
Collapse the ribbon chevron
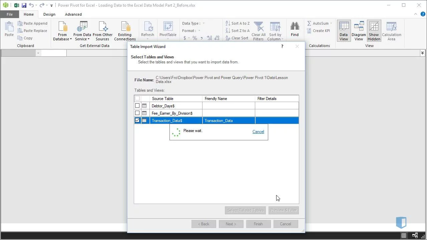tap(415, 14)
